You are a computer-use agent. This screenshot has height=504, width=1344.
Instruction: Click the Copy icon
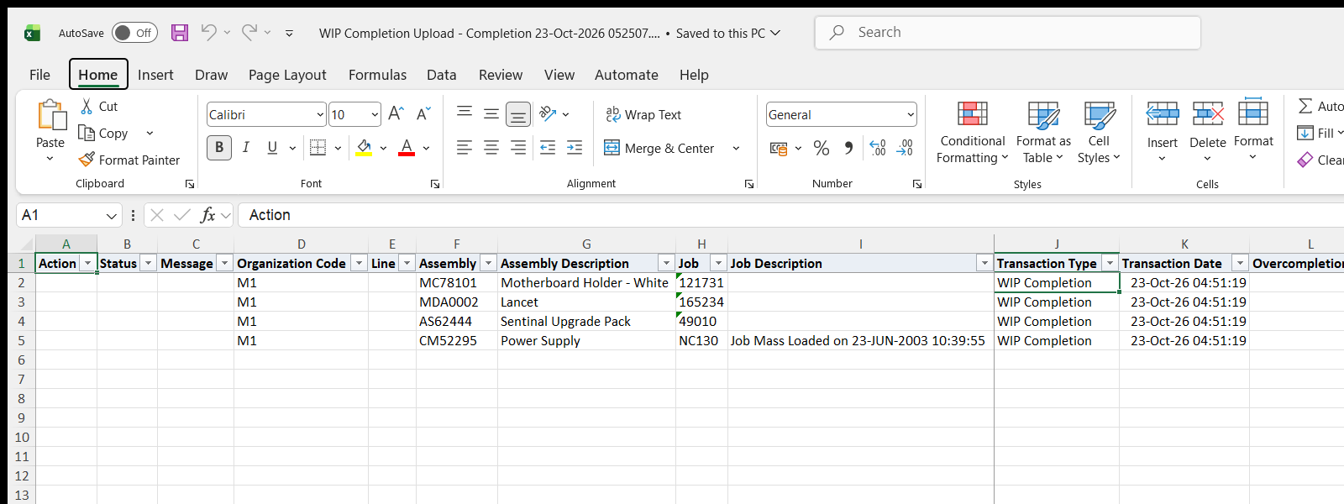pos(86,133)
